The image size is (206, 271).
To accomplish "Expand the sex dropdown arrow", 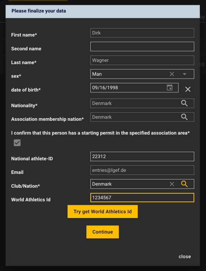I will click(184, 74).
